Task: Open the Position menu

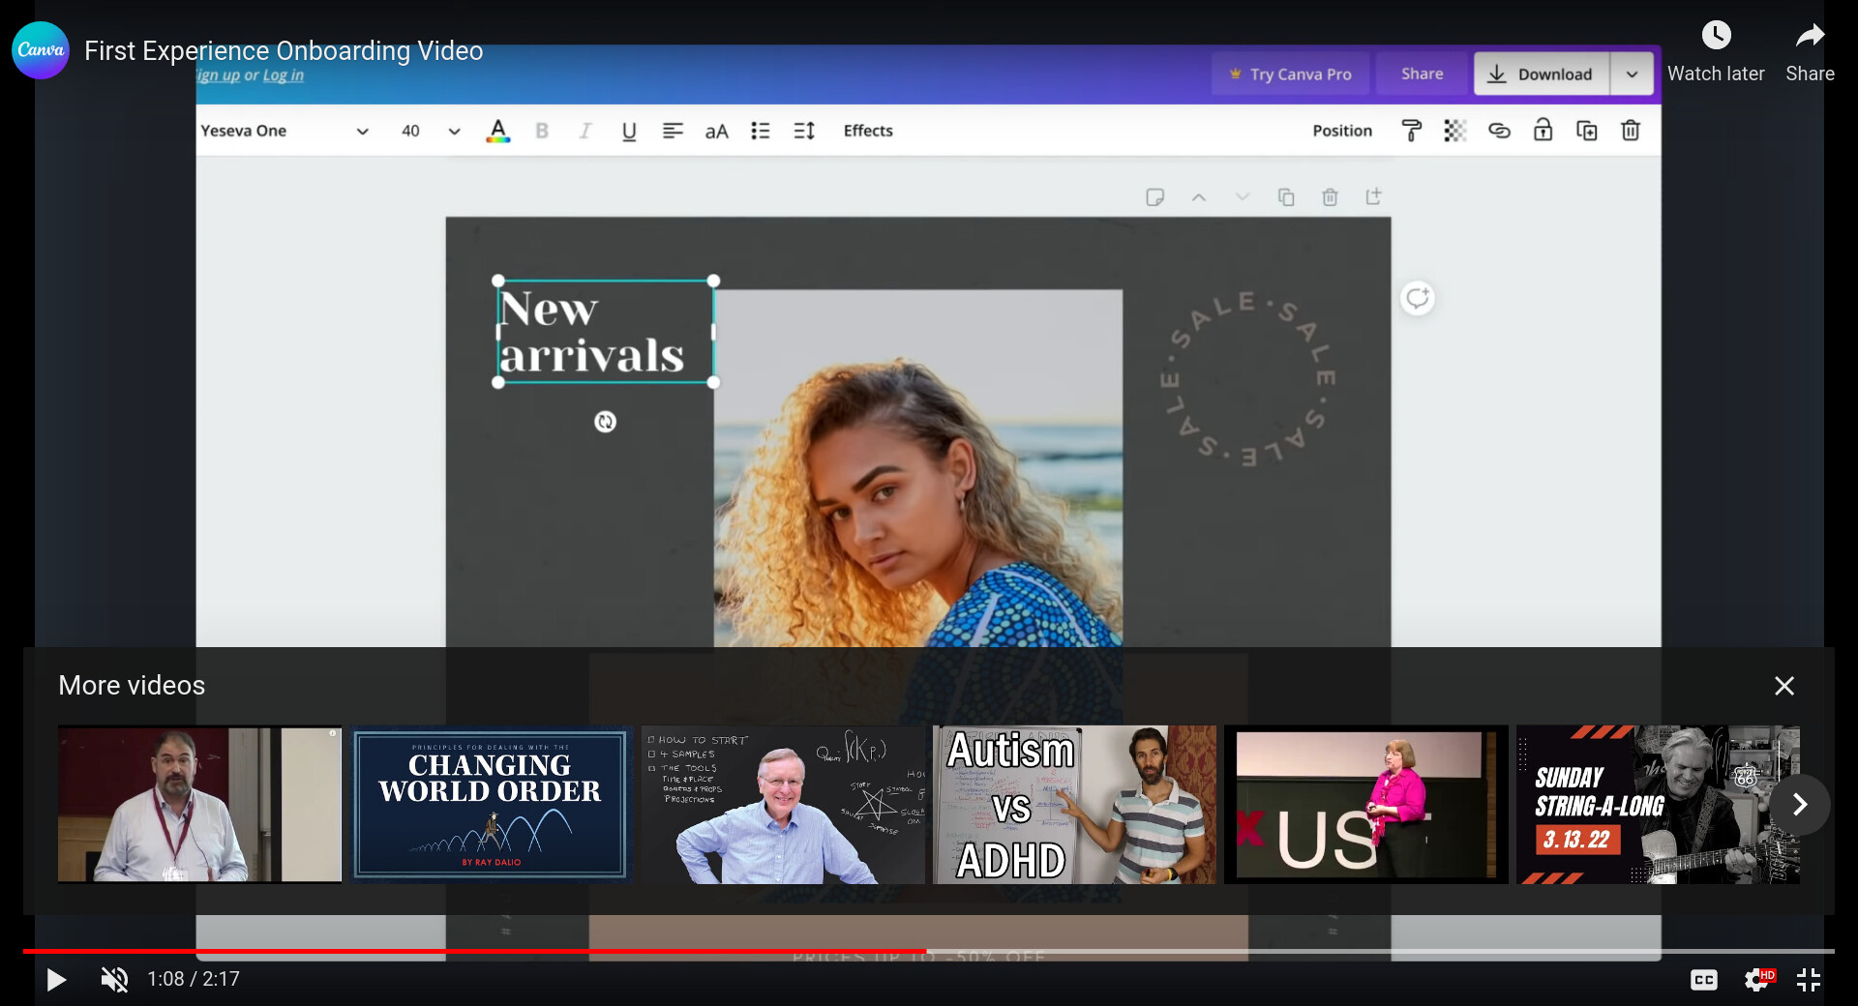Action: click(1341, 131)
